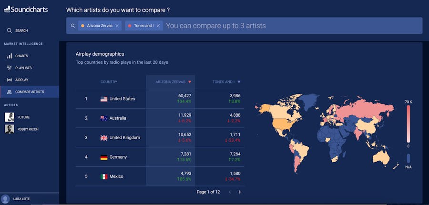Click the search magnifier in compare bar
The height and width of the screenshot is (205, 429).
click(x=73, y=26)
